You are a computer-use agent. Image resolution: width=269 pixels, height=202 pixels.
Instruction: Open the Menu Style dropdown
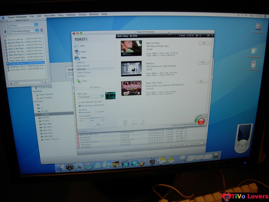91,97
